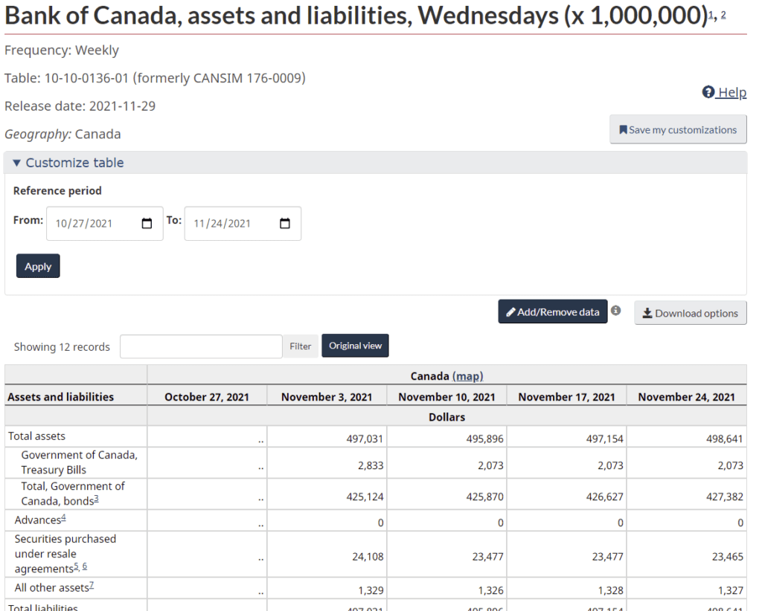
Task: Click the Securities purchased under resale agreements label
Action: [x=65, y=554]
